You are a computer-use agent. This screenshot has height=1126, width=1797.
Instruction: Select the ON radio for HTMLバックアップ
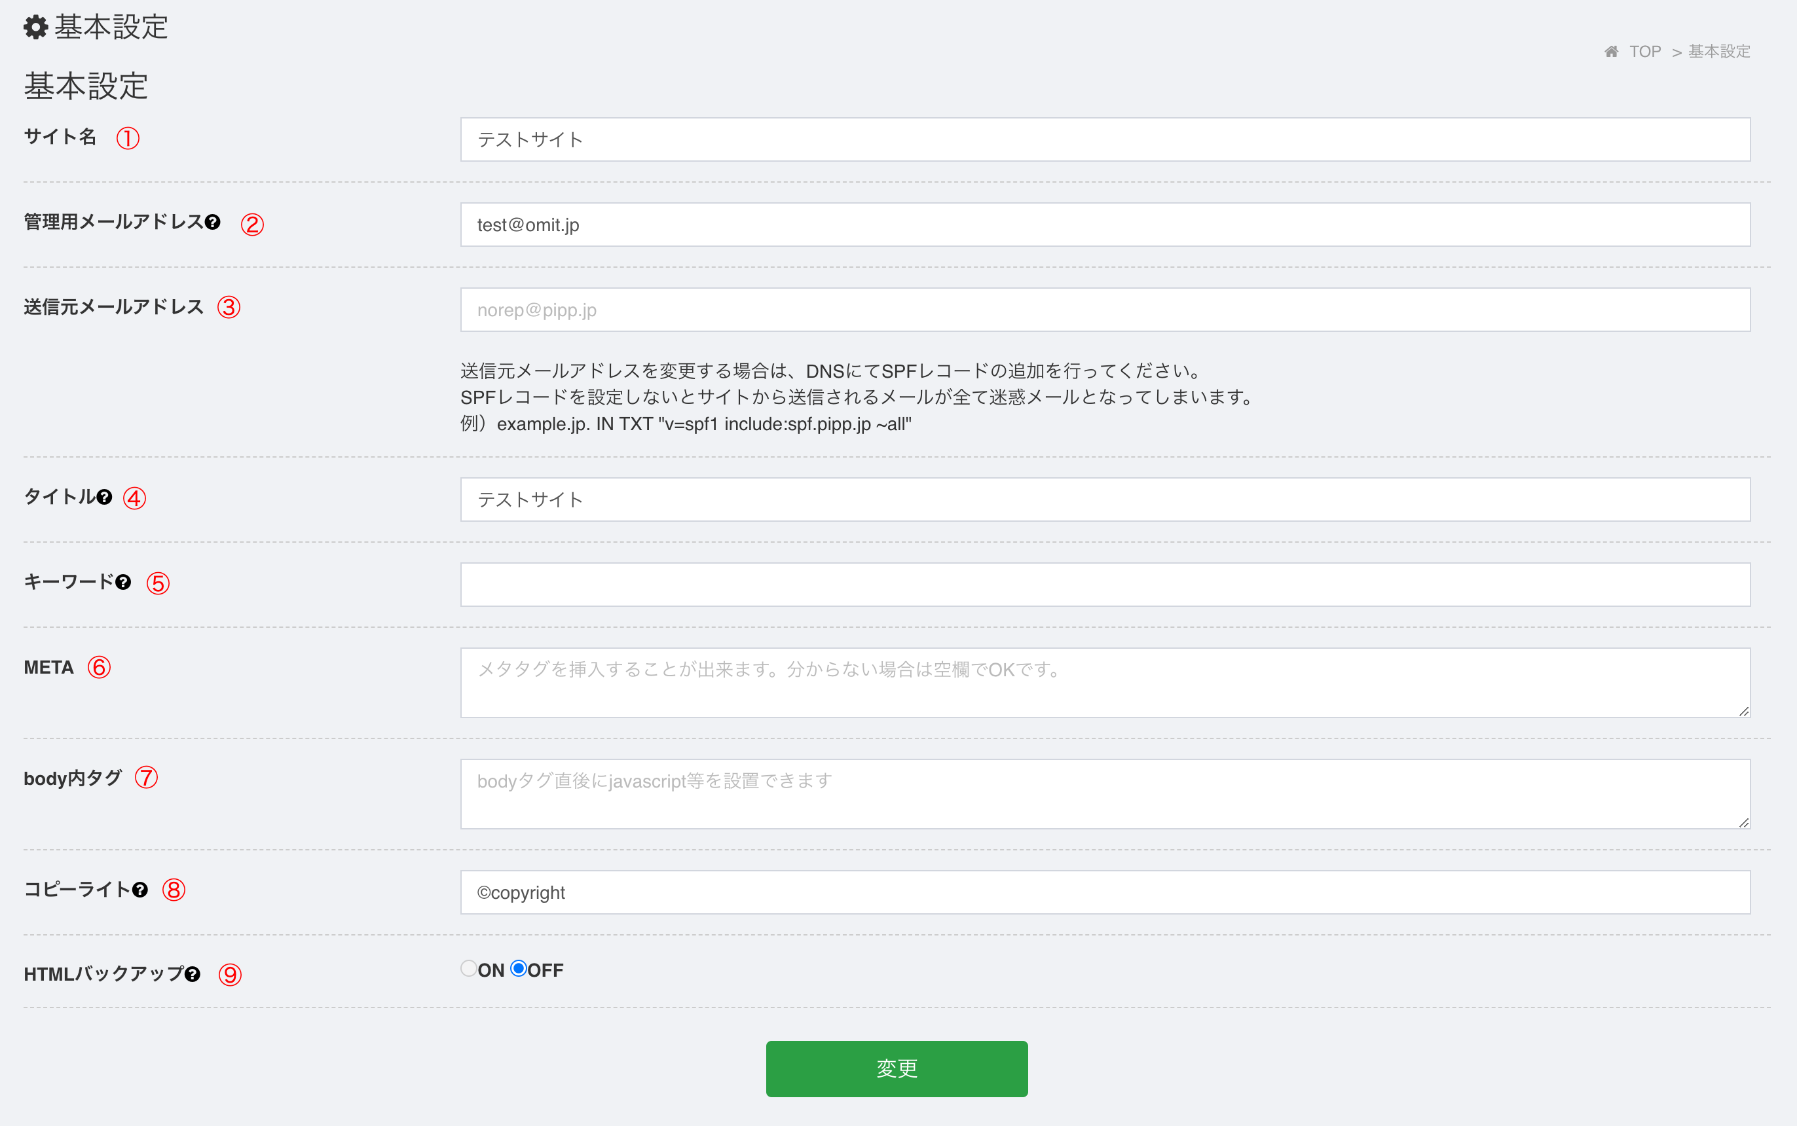[x=469, y=968]
